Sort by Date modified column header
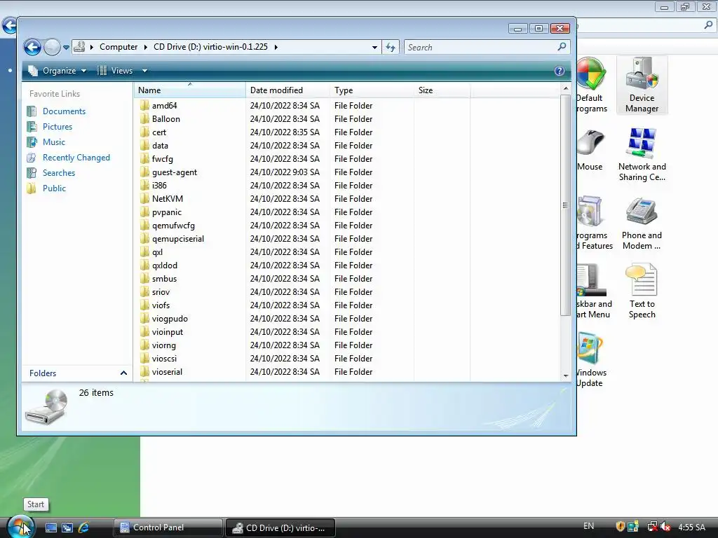 pyautogui.click(x=287, y=90)
